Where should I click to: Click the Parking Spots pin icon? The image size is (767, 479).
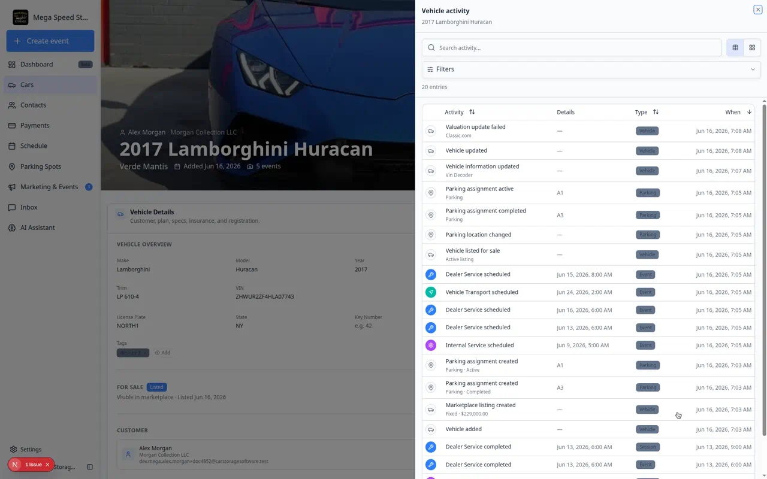(12, 166)
